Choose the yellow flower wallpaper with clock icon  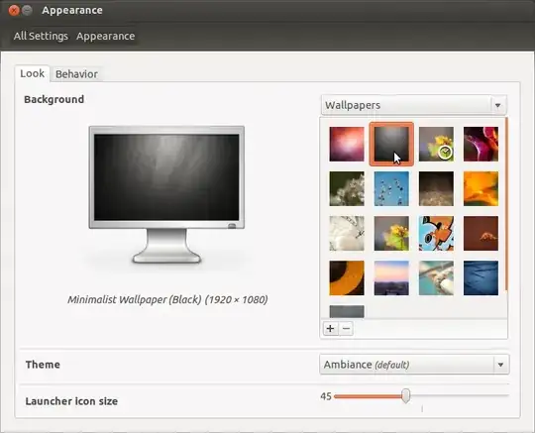[436, 144]
